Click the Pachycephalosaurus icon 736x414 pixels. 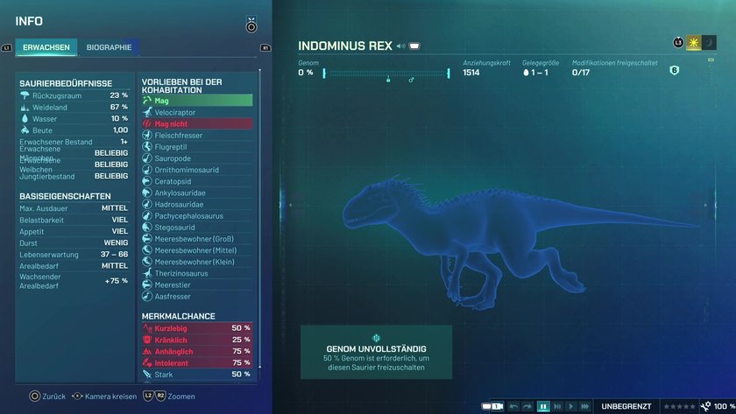tap(147, 215)
